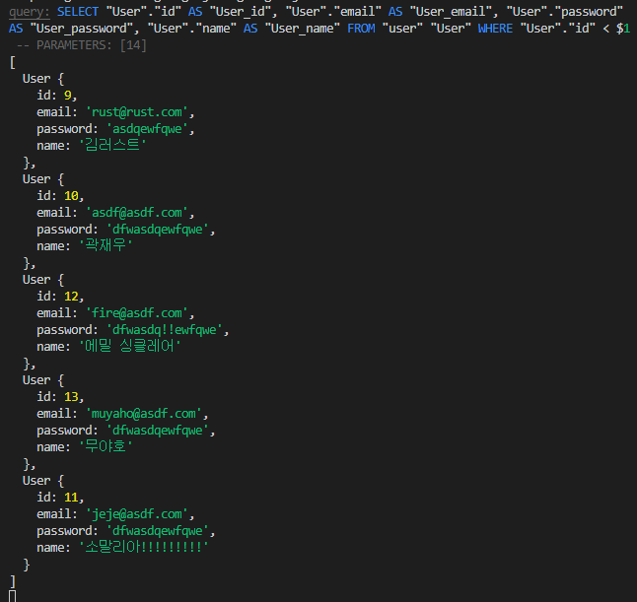Click the terminal cursor on the last line
This screenshot has width=637, height=602.
[x=13, y=595]
